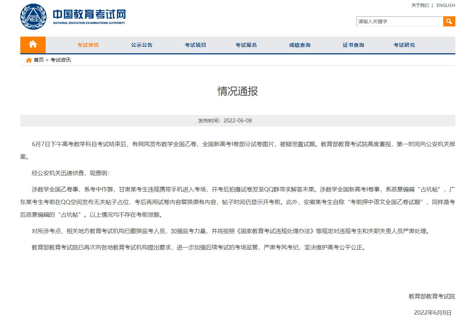Click the NATIONAL EDUCATION EXAMINATIONS AUTHORITY subtitle
The height and width of the screenshot is (320, 472).
tap(89, 23)
